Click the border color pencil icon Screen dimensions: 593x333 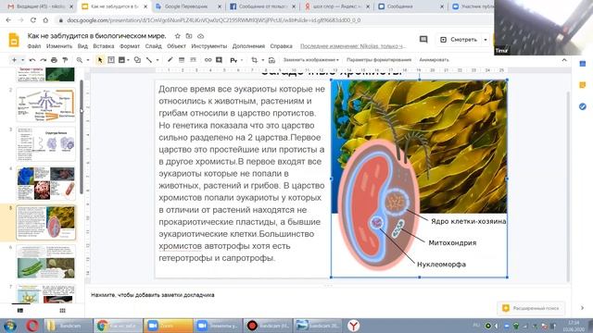click(x=170, y=60)
